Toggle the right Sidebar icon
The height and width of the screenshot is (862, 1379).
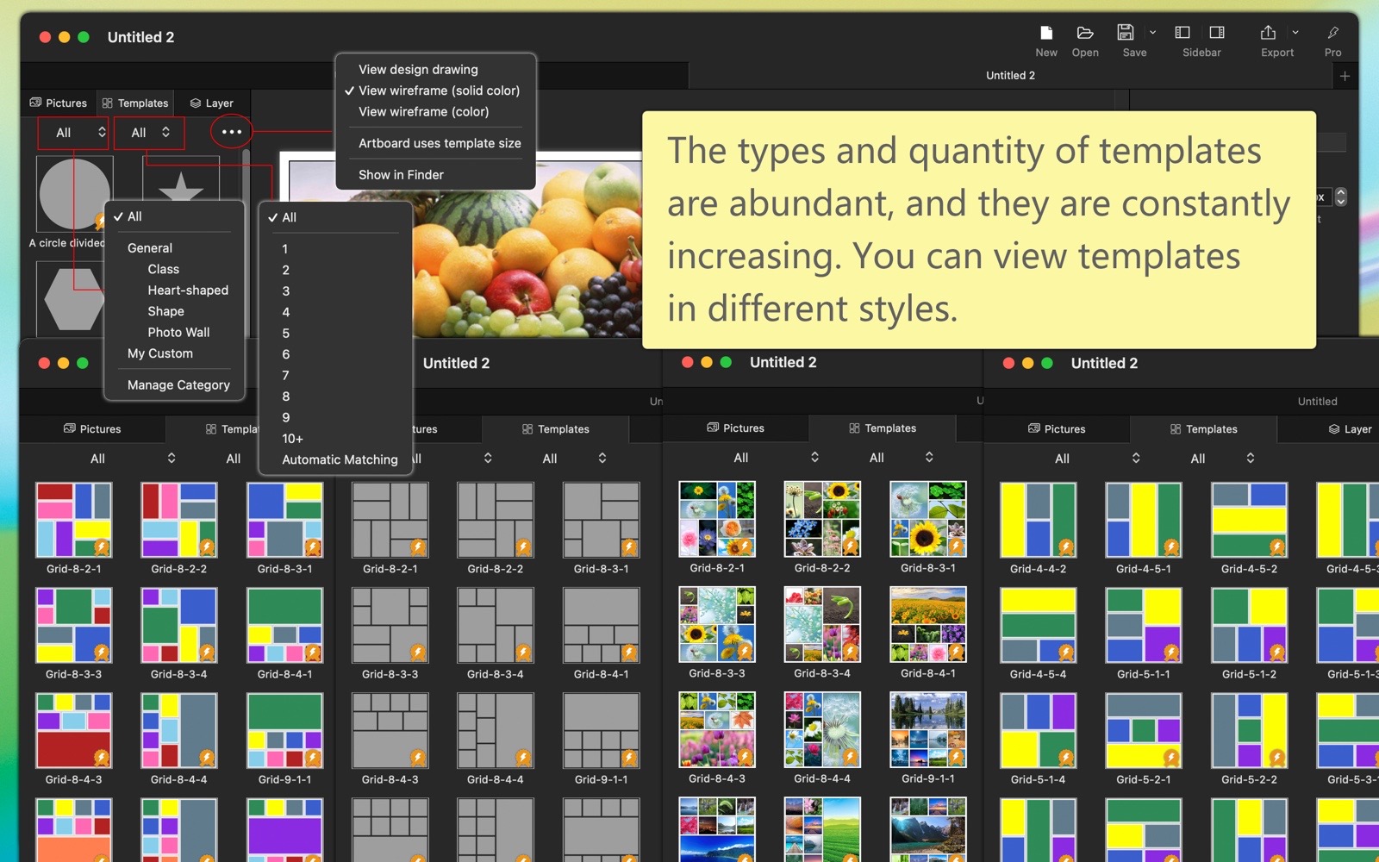click(x=1217, y=34)
